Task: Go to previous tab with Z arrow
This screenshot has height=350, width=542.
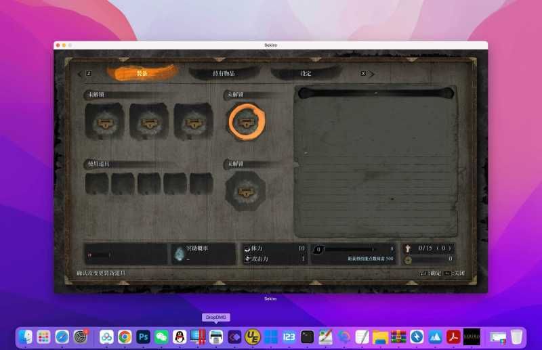Action: click(x=85, y=73)
